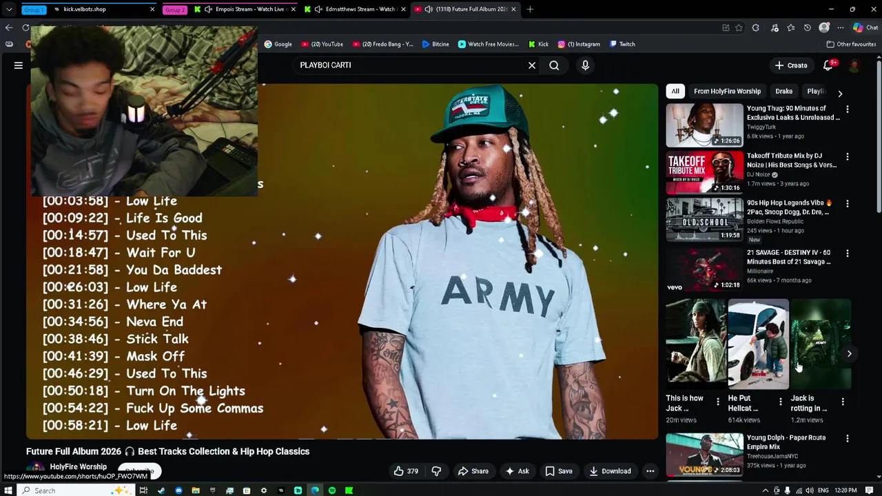The height and width of the screenshot is (496, 882).
Task: Switch to the Edmatthews Stream tab
Action: pyautogui.click(x=354, y=10)
